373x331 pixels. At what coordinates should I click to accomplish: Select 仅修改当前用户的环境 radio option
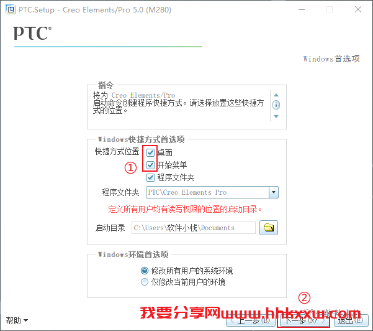point(145,282)
